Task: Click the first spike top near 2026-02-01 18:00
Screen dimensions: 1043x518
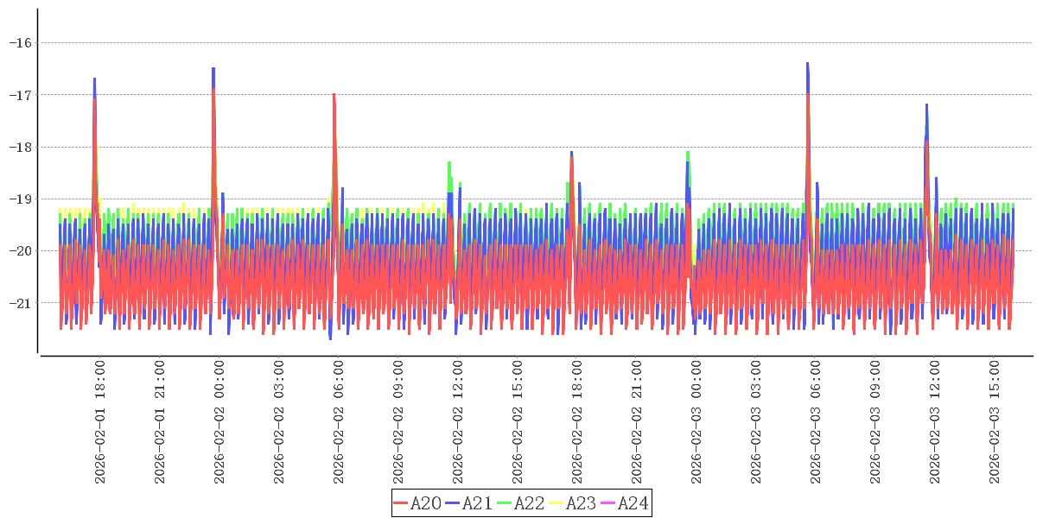Action: [x=94, y=79]
